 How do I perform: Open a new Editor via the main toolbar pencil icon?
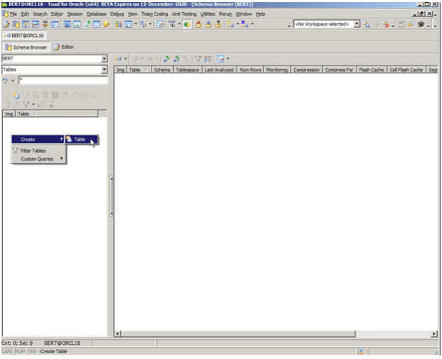coord(6,24)
